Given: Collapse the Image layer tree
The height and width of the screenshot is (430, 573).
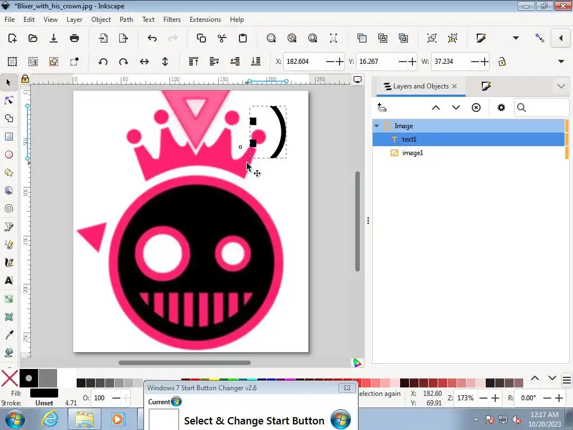Looking at the screenshot, I should [377, 126].
